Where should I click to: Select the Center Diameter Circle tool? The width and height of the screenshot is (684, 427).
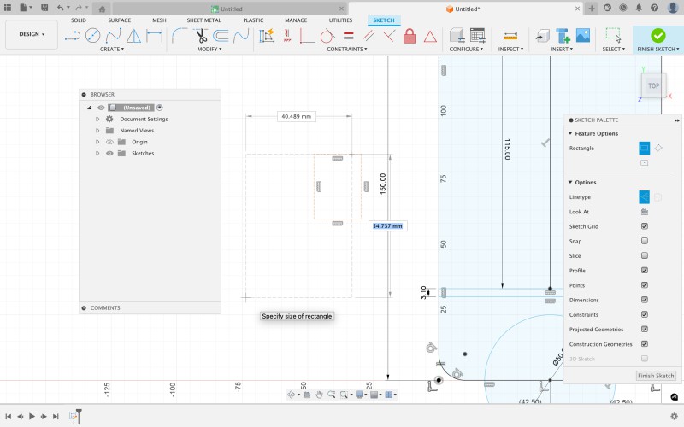click(91, 36)
